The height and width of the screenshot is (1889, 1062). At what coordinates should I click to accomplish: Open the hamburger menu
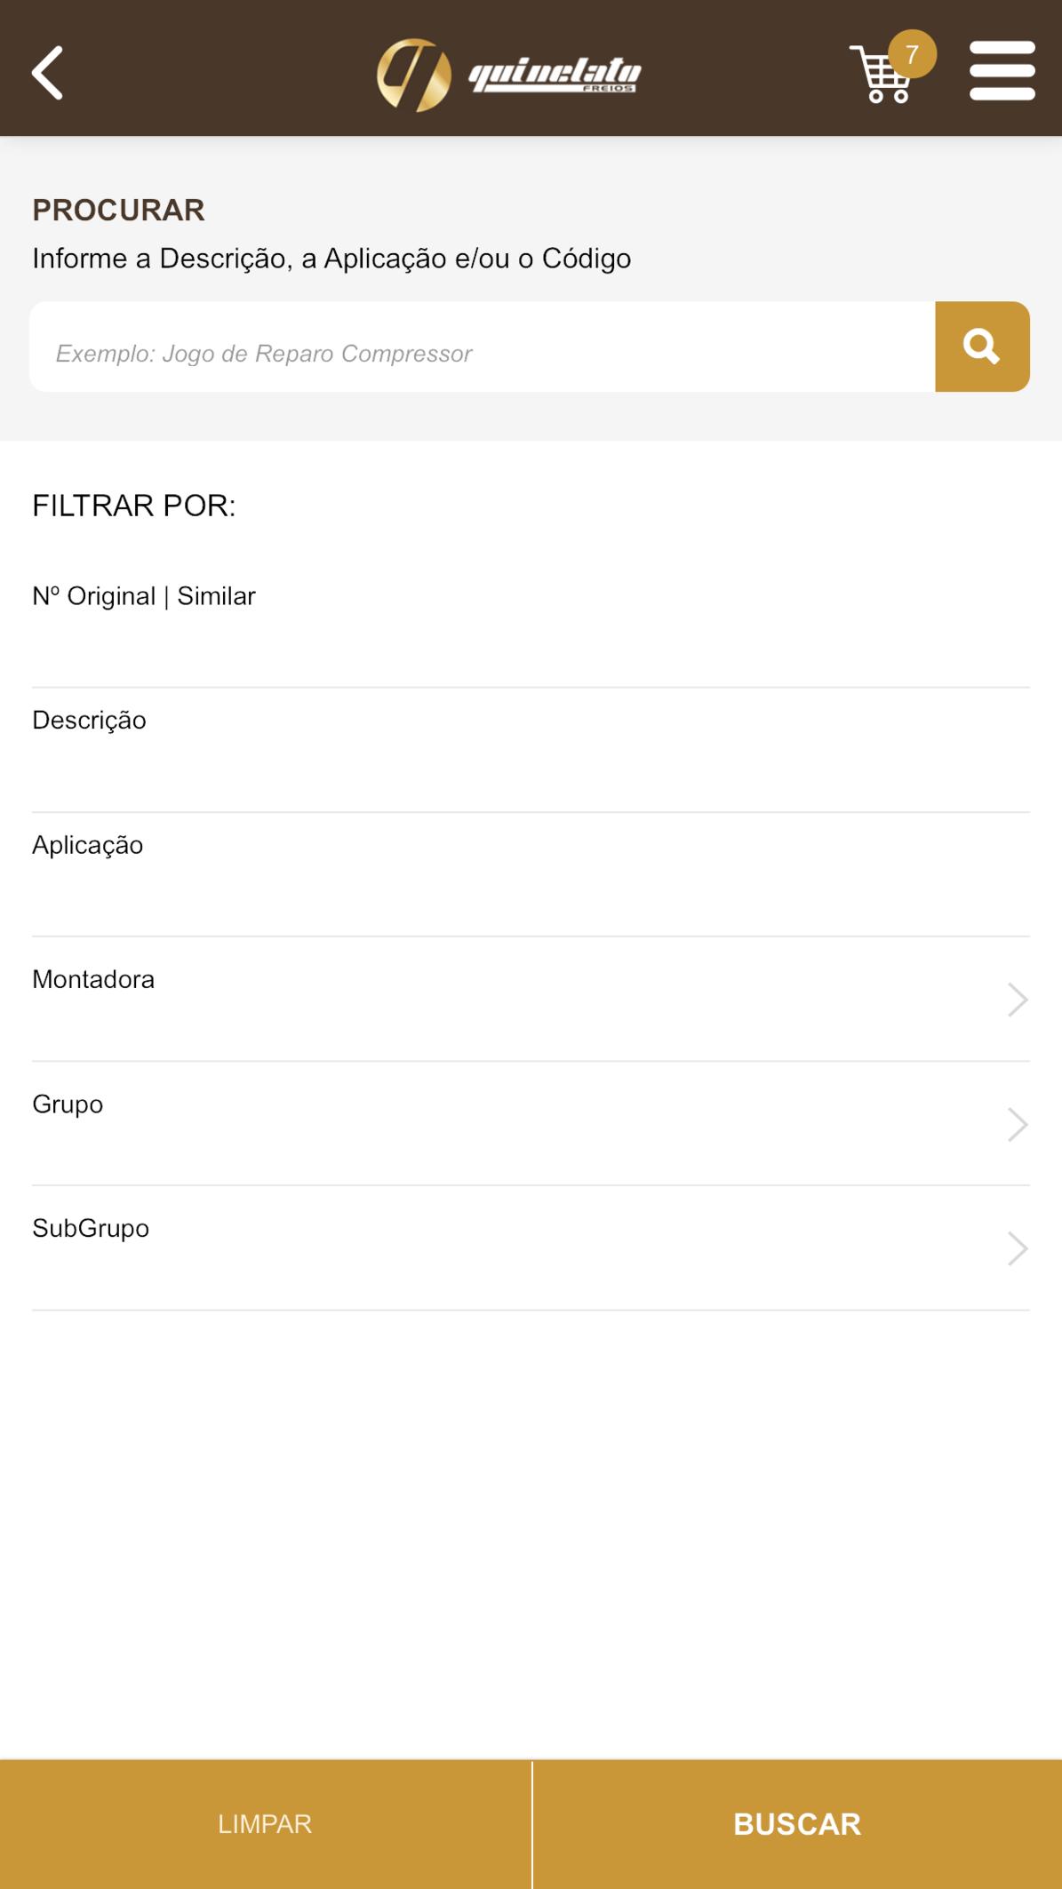(1002, 71)
